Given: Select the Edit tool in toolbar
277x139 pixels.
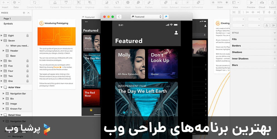Looking at the screenshot, I should point(107,2).
